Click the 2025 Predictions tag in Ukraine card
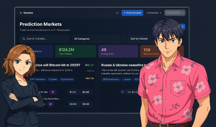 click(111, 79)
